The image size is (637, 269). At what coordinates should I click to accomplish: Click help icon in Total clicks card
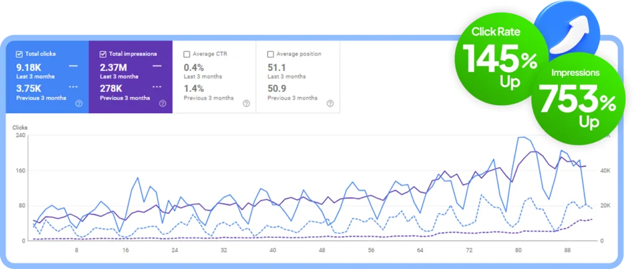(79, 103)
